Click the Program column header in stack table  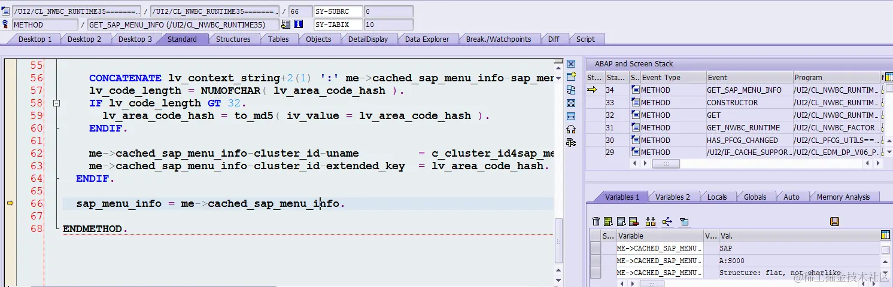point(837,77)
